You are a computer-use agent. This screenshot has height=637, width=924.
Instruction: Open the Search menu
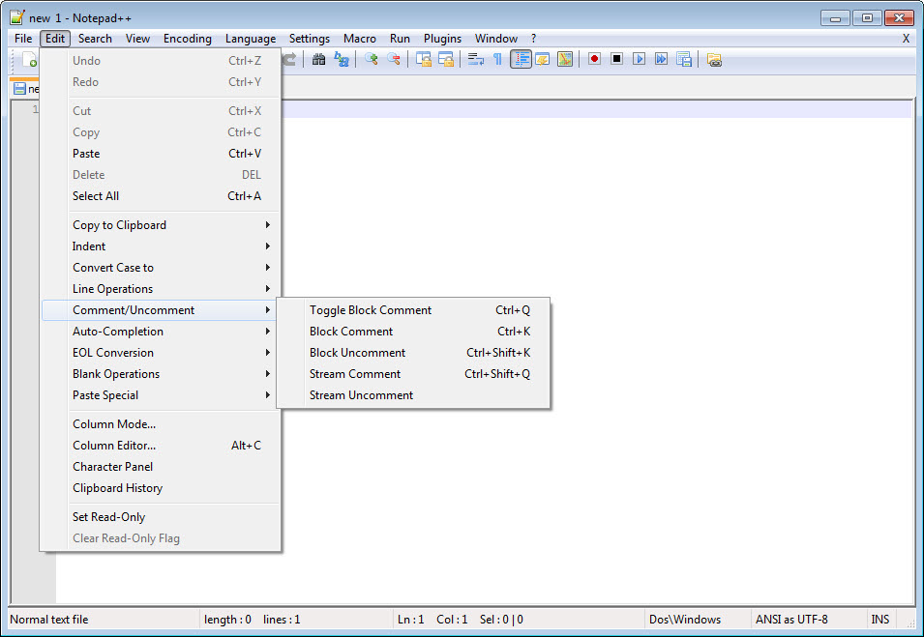click(x=95, y=39)
